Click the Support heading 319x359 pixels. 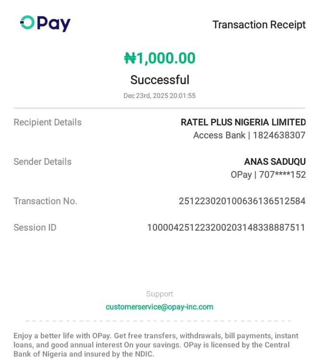tap(159, 294)
